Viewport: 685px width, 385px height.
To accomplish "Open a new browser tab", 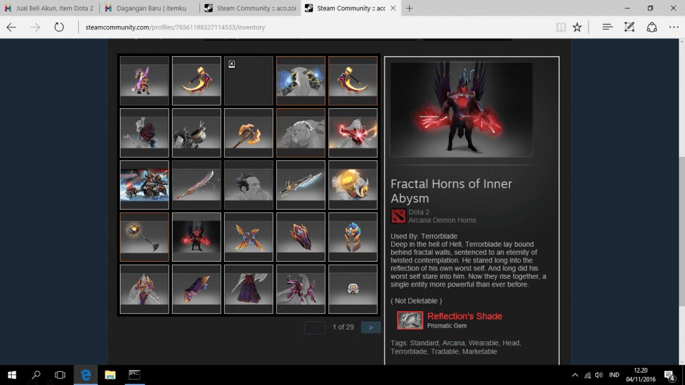I will [x=410, y=8].
